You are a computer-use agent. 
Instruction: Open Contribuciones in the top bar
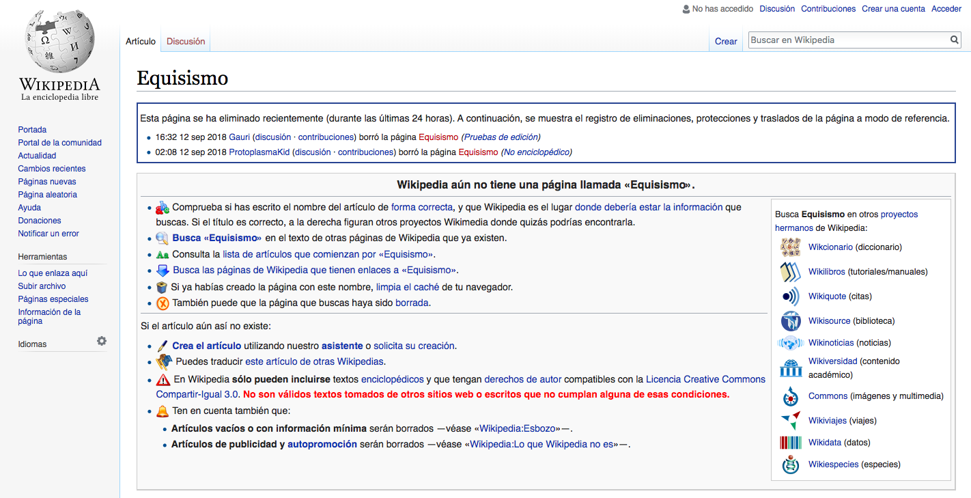pos(828,9)
